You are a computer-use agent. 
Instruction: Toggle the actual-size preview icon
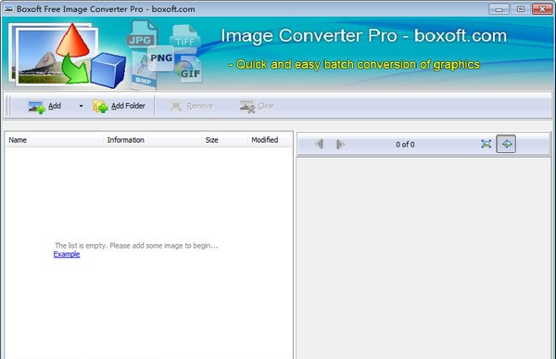(x=506, y=144)
